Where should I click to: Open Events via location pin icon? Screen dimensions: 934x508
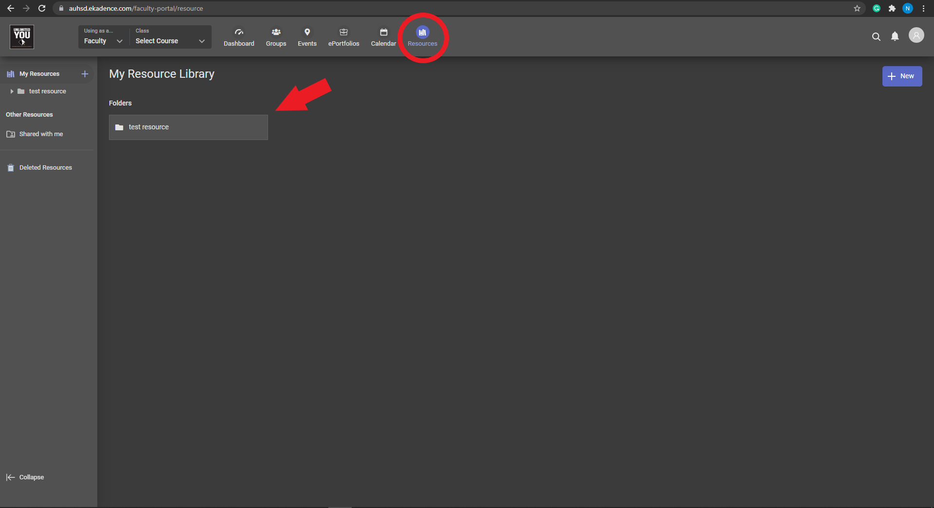(x=307, y=32)
